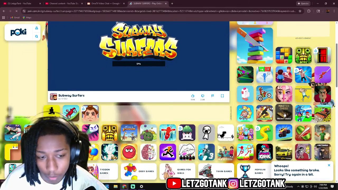Open the apps grid in bookmarks bar
The height and width of the screenshot is (190, 338).
pyautogui.click(x=3, y=17)
